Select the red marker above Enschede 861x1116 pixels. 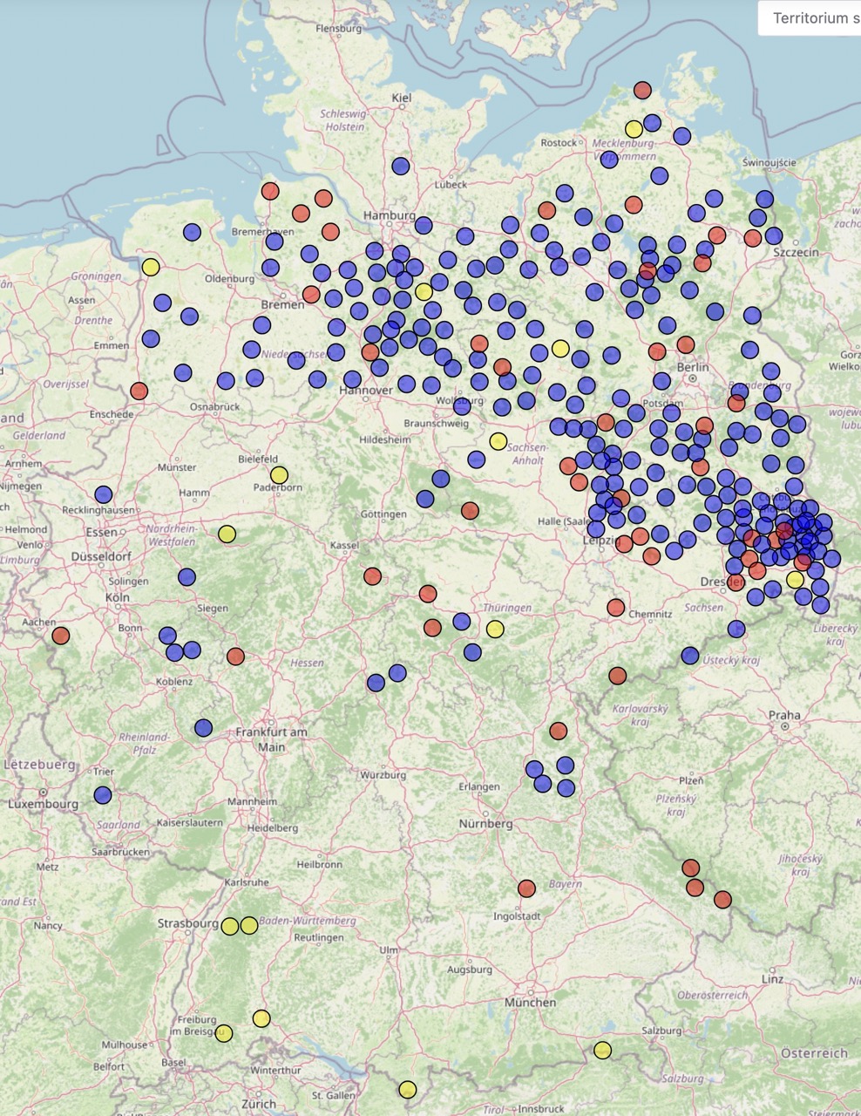[x=139, y=391]
